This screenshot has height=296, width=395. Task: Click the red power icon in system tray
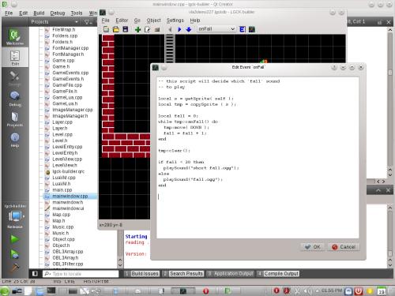click(x=359, y=291)
